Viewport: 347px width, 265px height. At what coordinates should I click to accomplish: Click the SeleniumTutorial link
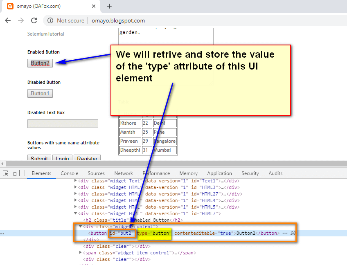pyautogui.click(x=46, y=34)
